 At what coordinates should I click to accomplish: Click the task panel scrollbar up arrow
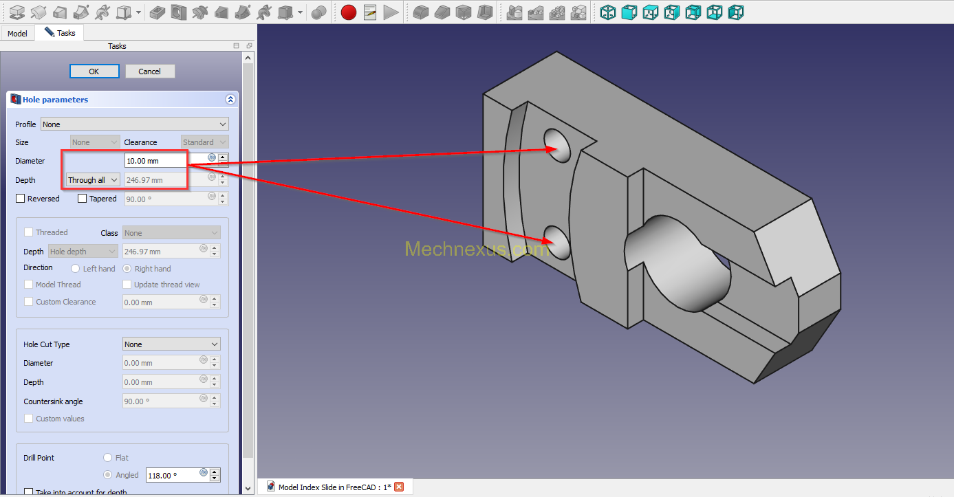tap(248, 58)
